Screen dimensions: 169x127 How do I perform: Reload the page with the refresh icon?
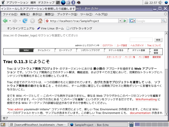point(25,21)
